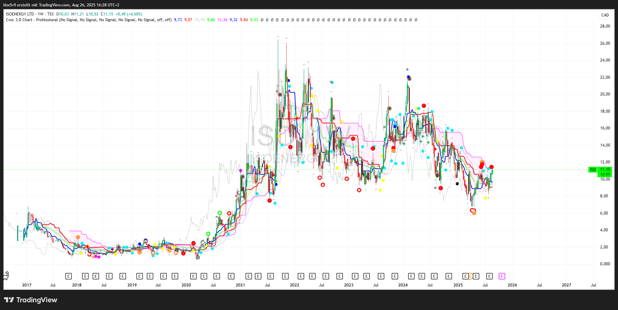The height and width of the screenshot is (310, 618).
Task: Click the last black earnings E marker
Action: point(489,276)
